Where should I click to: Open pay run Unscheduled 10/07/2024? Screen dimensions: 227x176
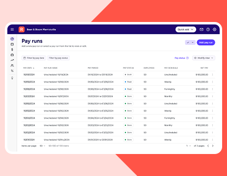[56, 96]
